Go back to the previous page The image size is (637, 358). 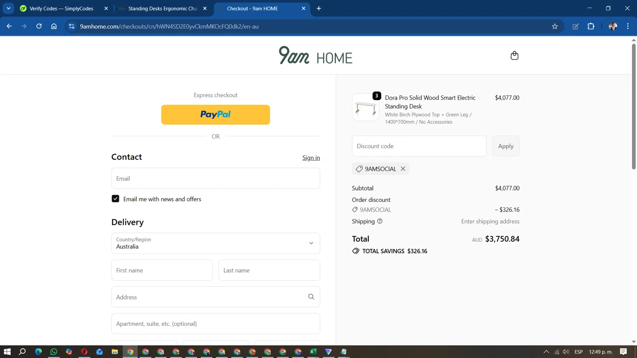(9, 26)
